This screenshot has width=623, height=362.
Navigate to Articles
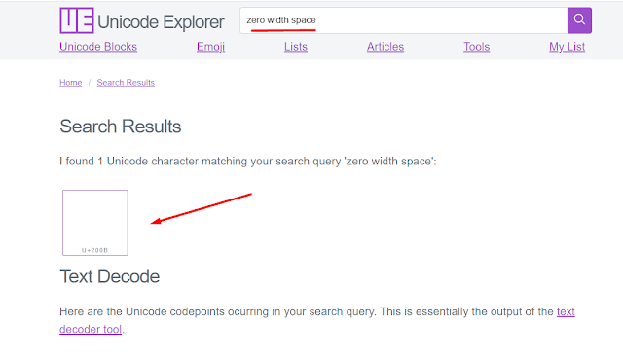385,47
